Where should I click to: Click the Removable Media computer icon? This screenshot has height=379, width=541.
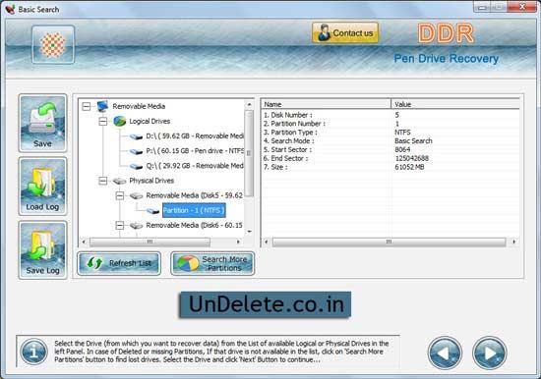pyautogui.click(x=102, y=106)
